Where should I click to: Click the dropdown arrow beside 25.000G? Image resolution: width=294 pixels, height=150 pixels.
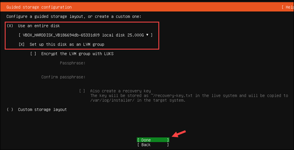coord(147,35)
